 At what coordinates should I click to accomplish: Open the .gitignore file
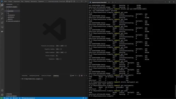(12, 19)
